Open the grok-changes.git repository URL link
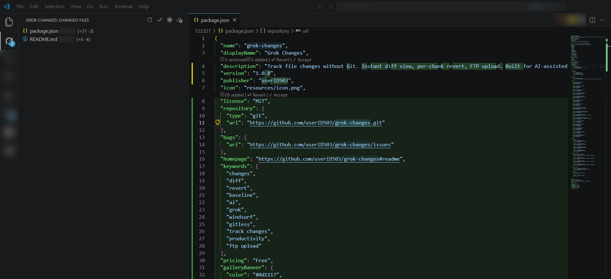This screenshot has height=279, width=611. 316,123
